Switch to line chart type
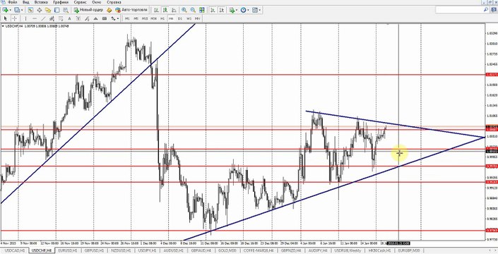498x254 pixels. coord(173,10)
